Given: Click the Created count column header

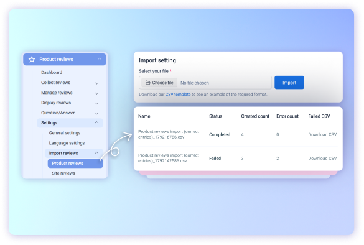Looking at the screenshot, I should [255, 116].
